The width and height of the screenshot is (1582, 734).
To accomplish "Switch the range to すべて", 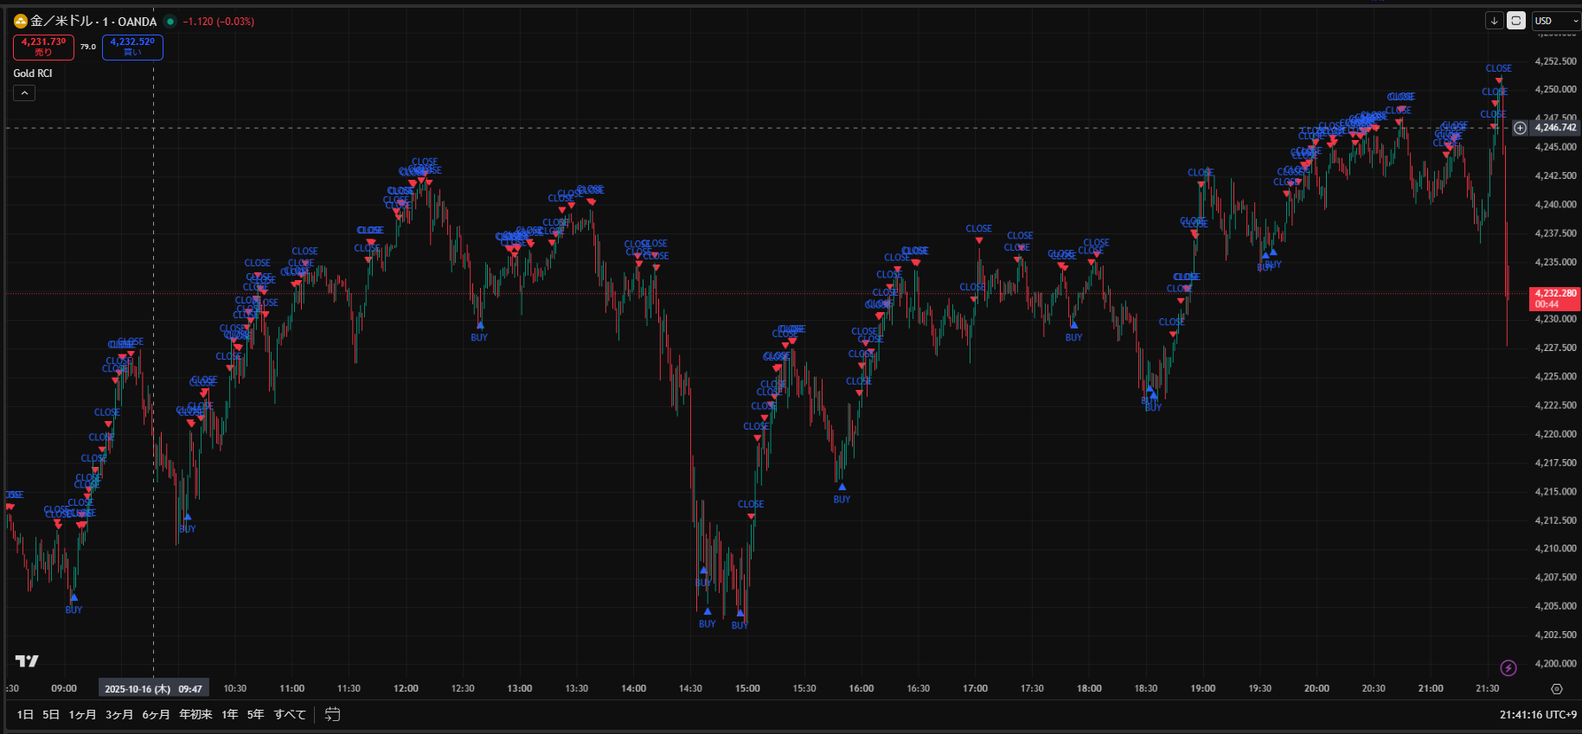I will [x=290, y=714].
